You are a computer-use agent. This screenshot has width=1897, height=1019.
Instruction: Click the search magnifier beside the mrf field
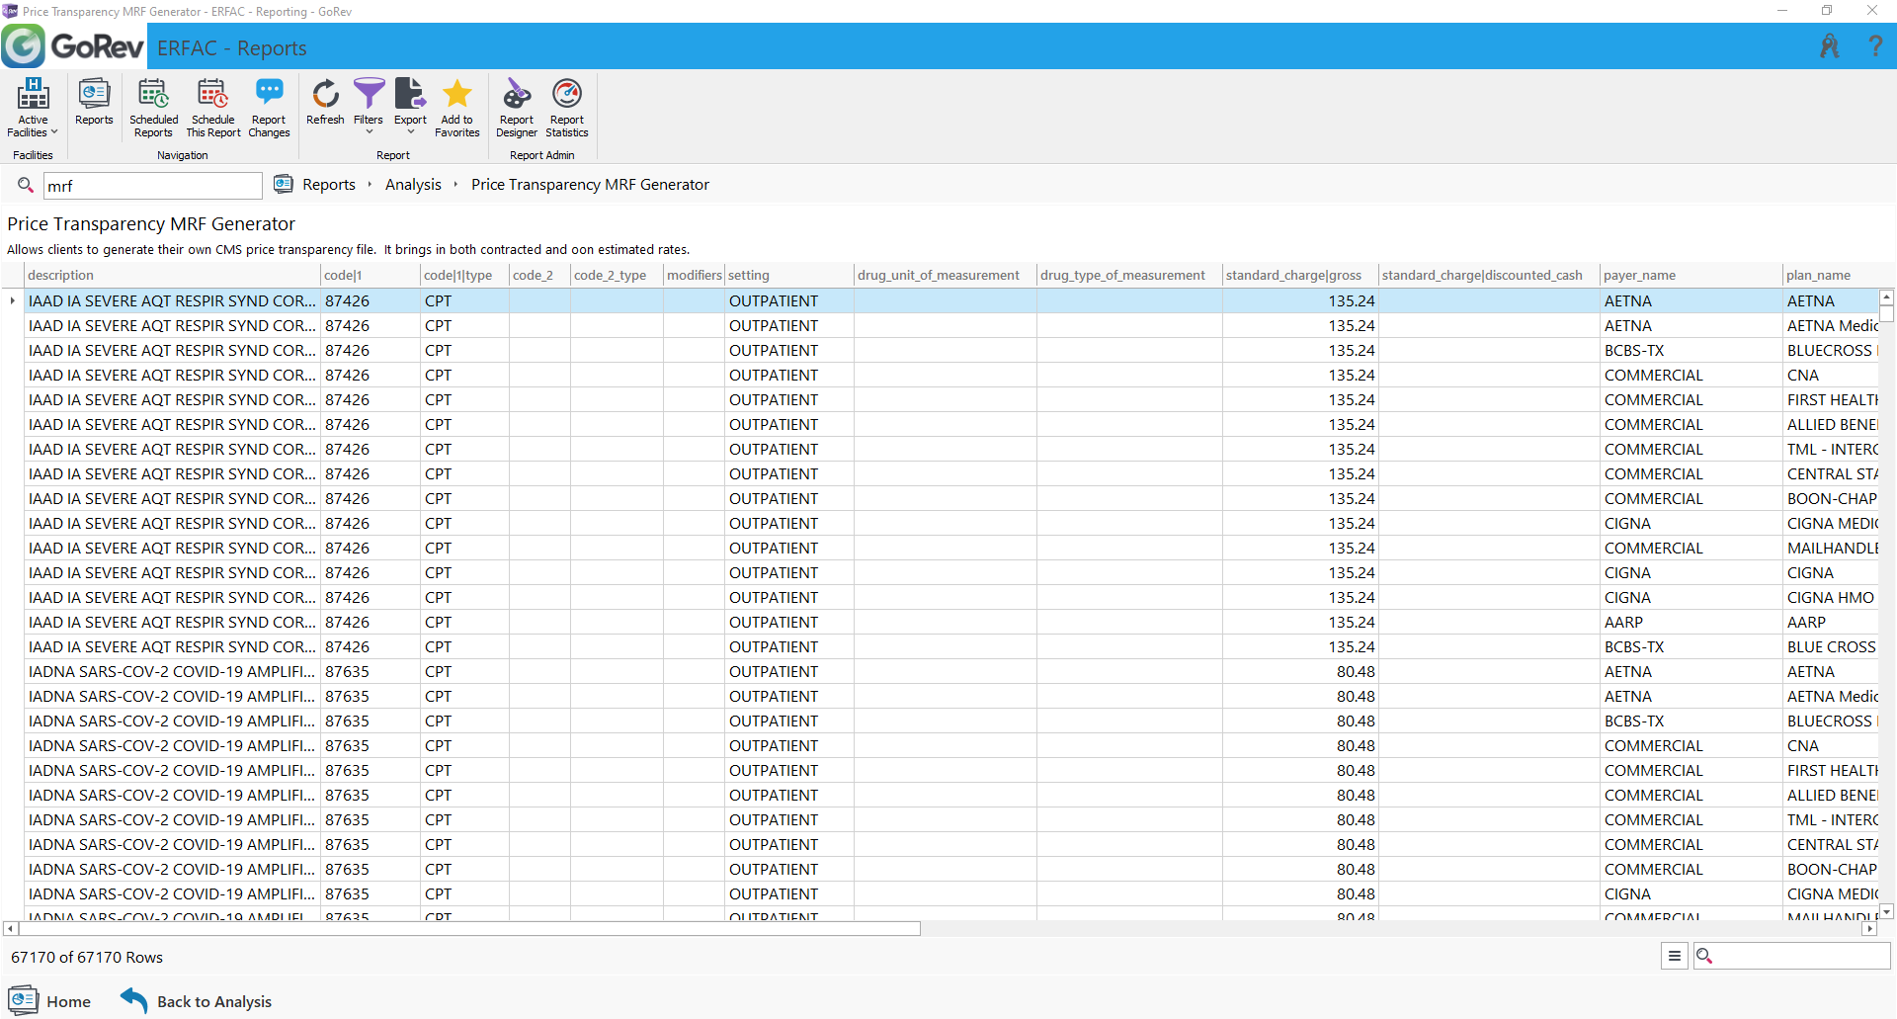pos(26,185)
